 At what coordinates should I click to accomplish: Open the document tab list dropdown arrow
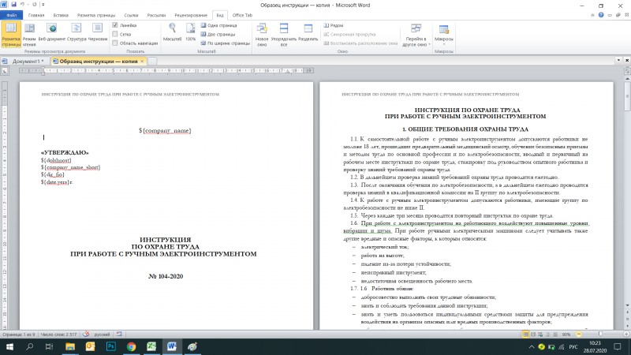tap(618, 61)
